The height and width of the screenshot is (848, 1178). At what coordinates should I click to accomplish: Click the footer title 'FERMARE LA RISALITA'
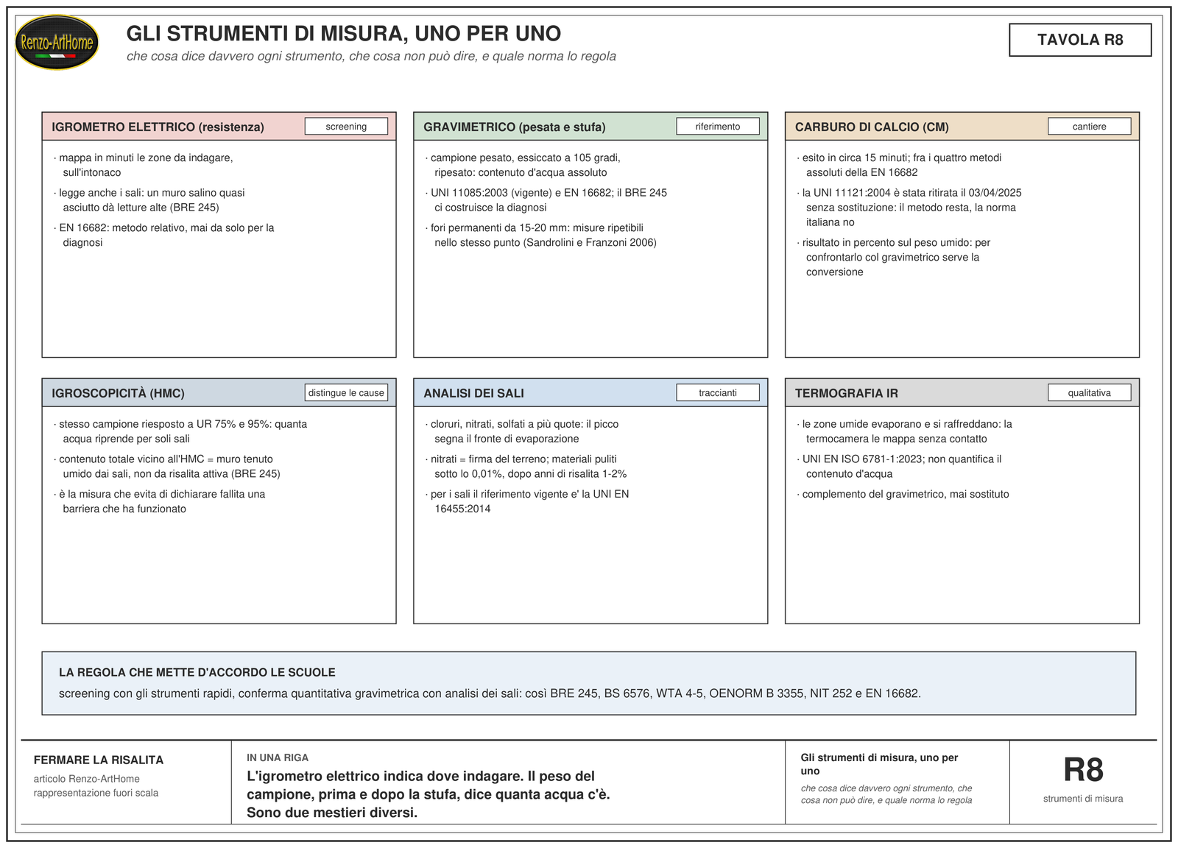[99, 760]
